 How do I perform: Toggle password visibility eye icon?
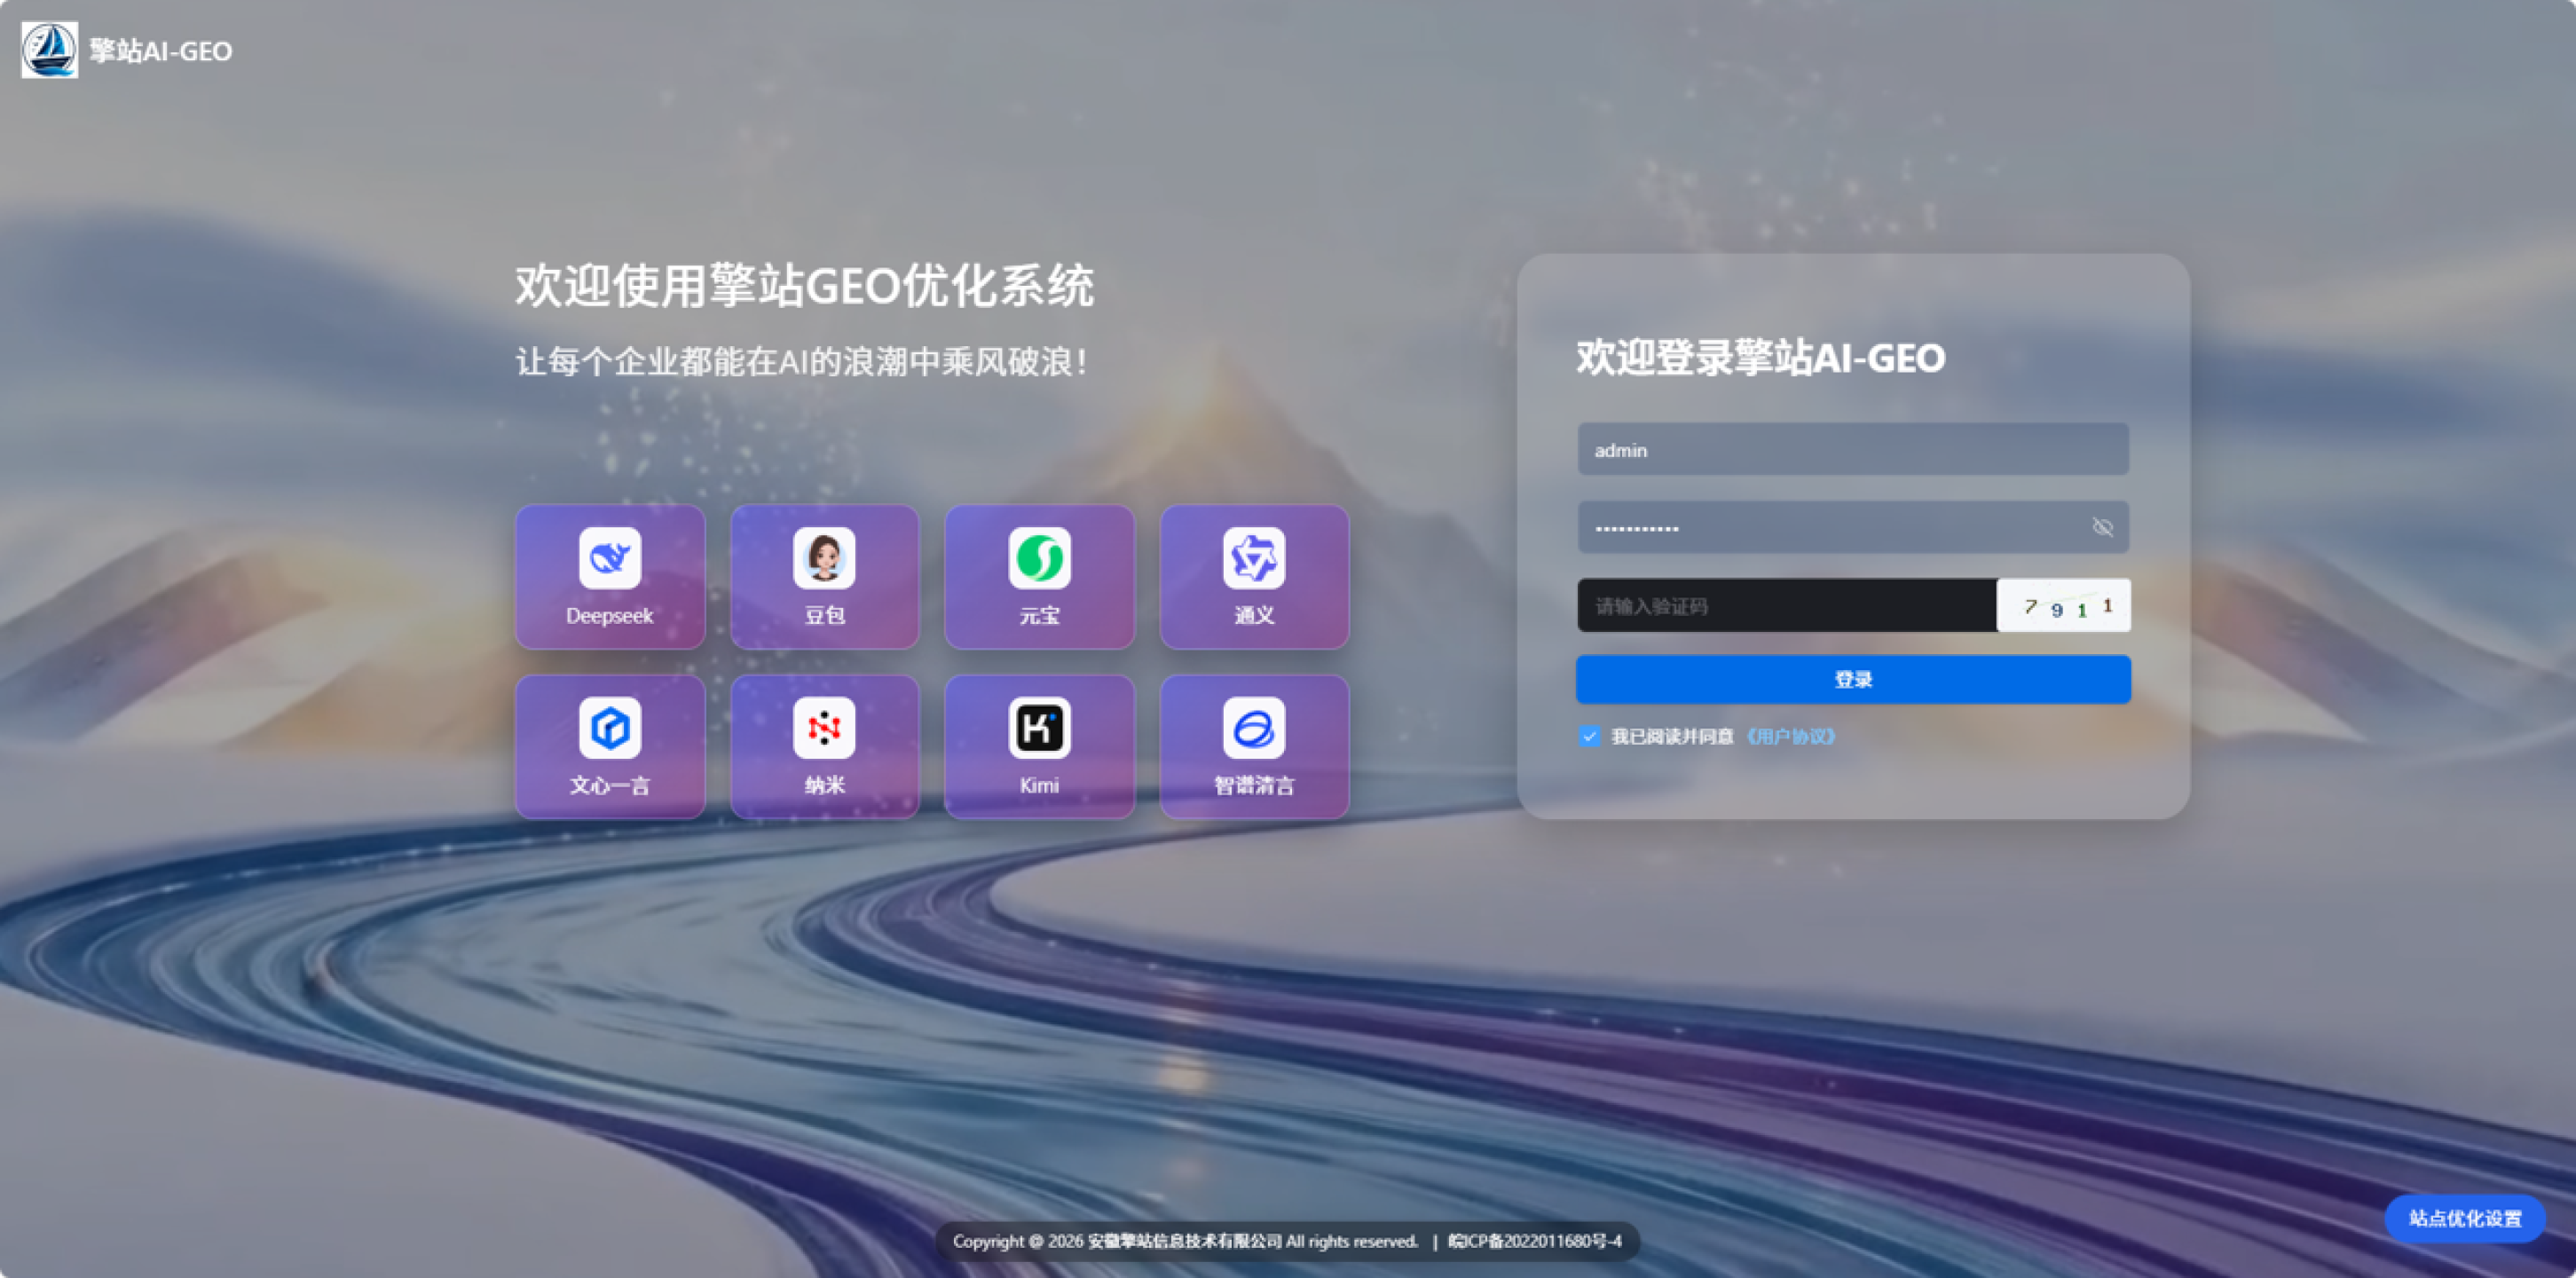[2102, 527]
